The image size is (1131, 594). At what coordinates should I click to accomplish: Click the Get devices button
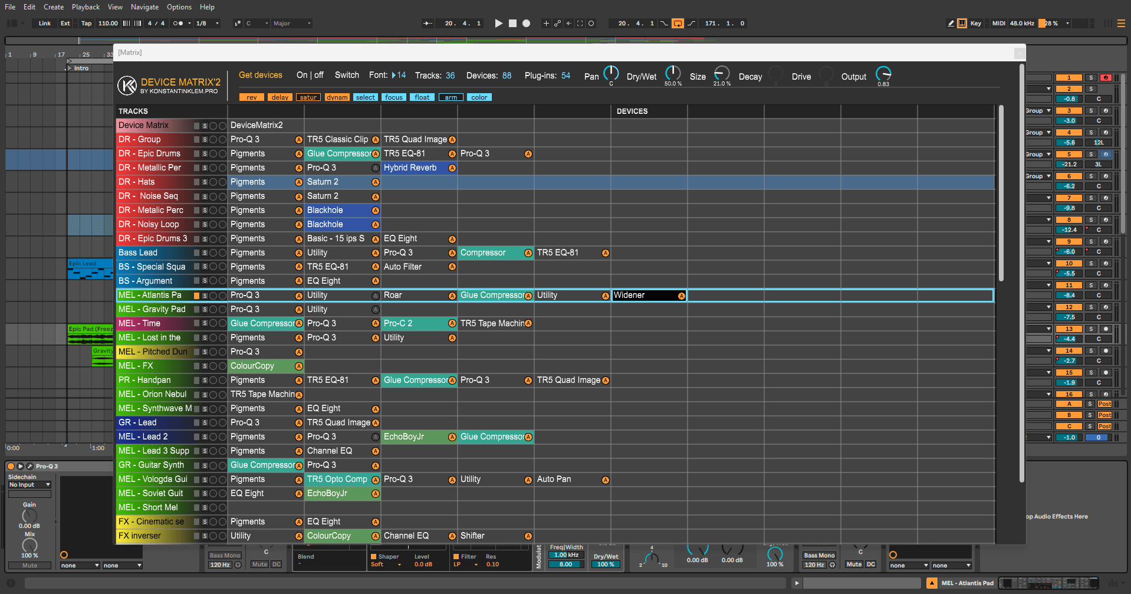coord(260,75)
